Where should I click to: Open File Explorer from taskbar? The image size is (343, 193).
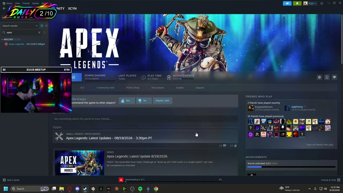tap(62, 189)
